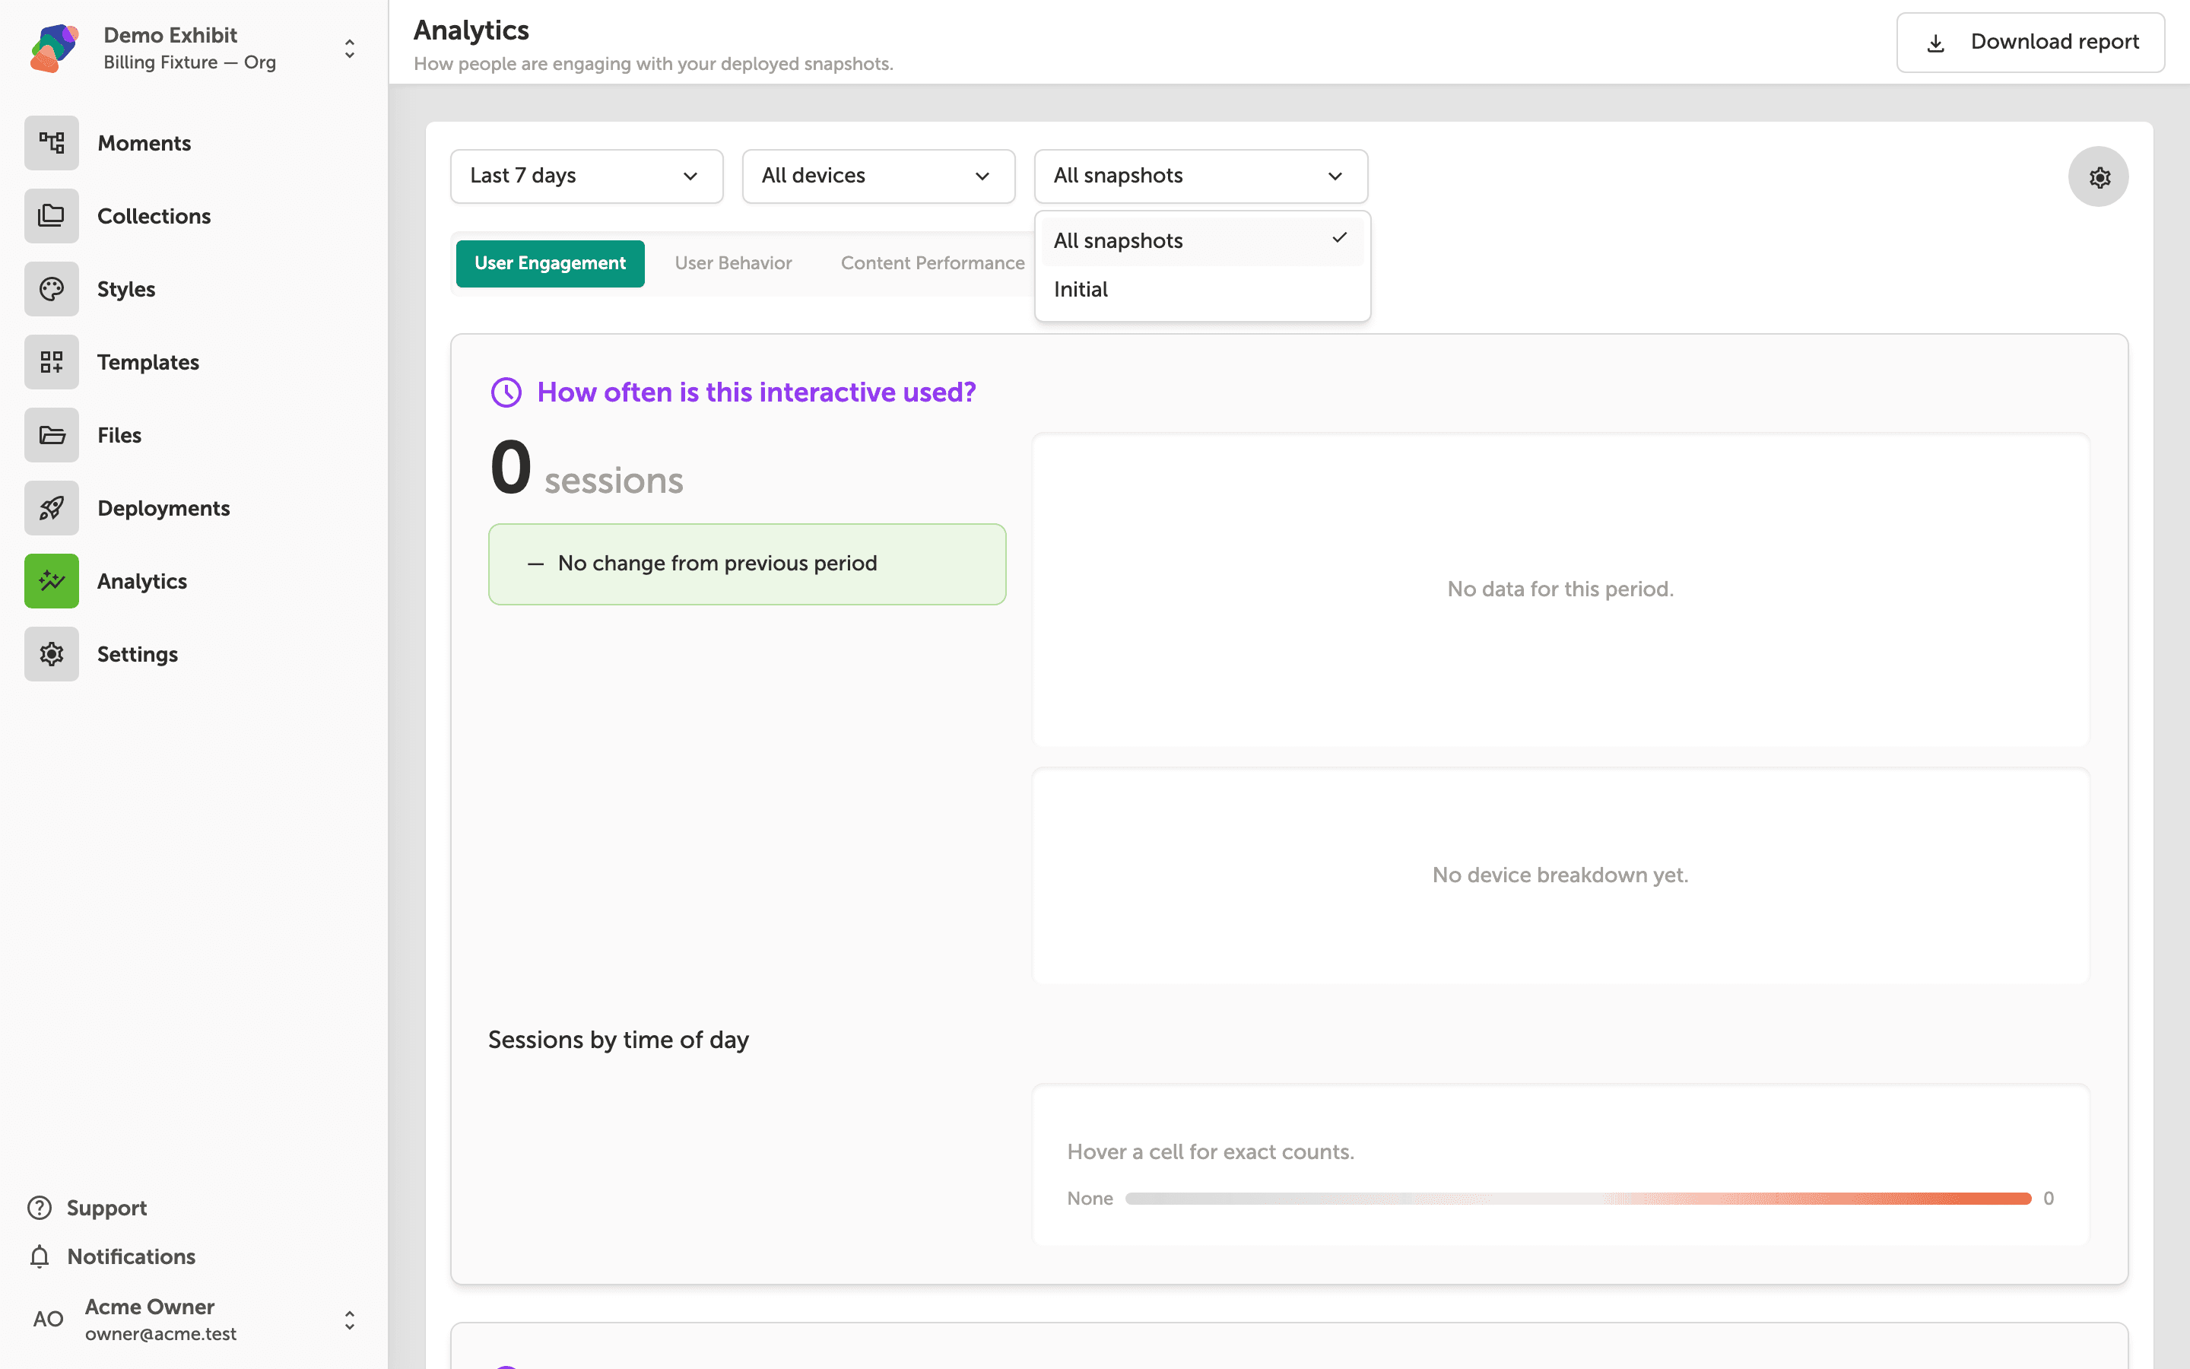Screen dimensions: 2190x1369
Task: Click the No data for this period panel
Action: [x=1561, y=589]
